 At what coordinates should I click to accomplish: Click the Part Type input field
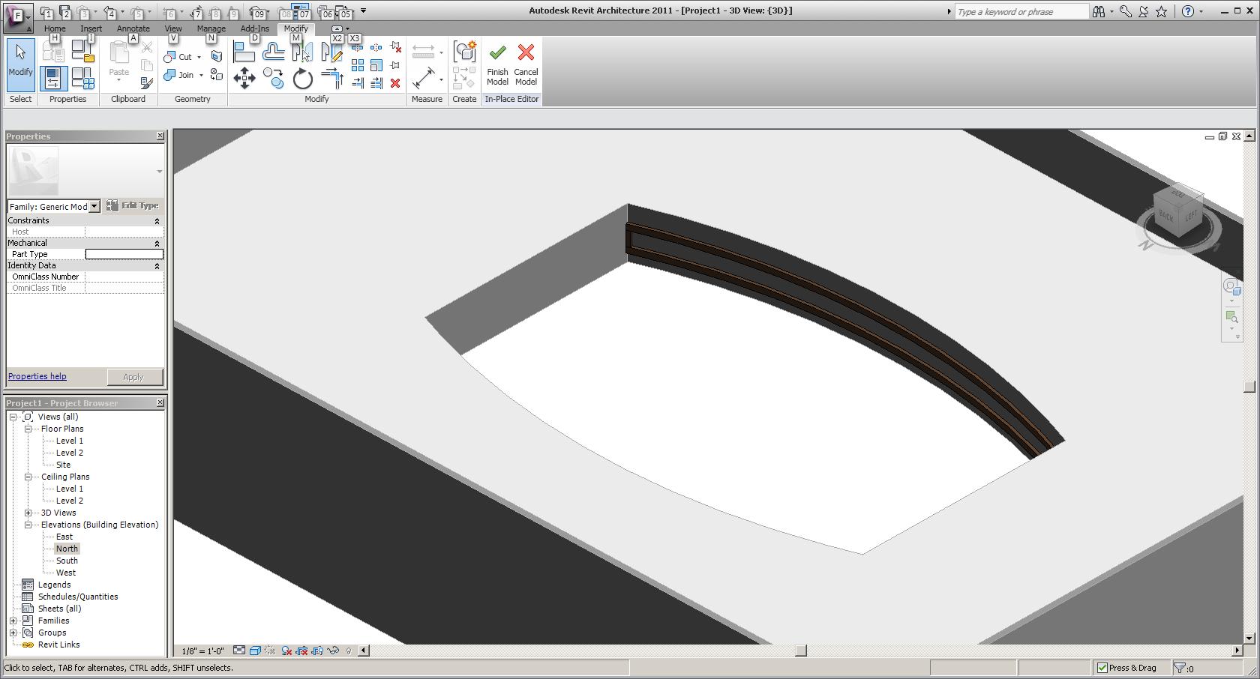[x=124, y=254]
